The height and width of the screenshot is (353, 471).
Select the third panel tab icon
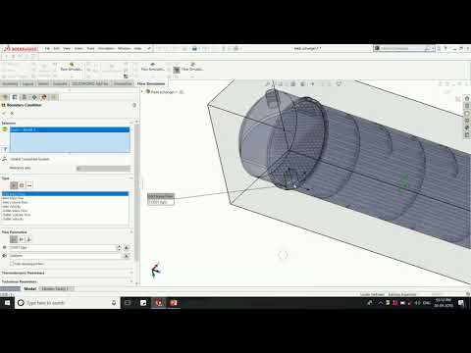[25, 97]
